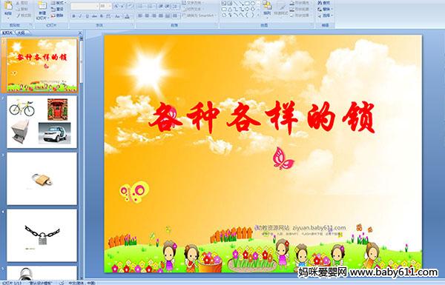Click the Find binoculars icon

point(320,3)
